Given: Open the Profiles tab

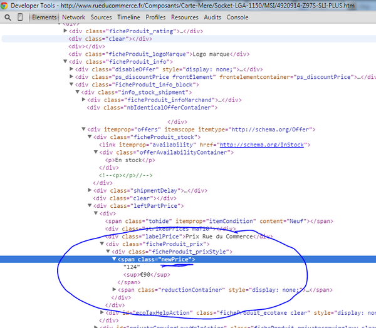Looking at the screenshot, I should click(155, 18).
